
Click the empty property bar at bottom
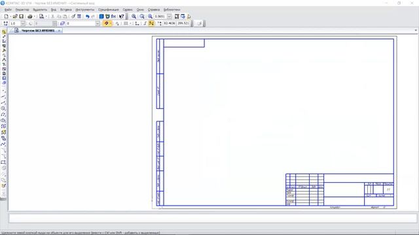tap(213, 218)
